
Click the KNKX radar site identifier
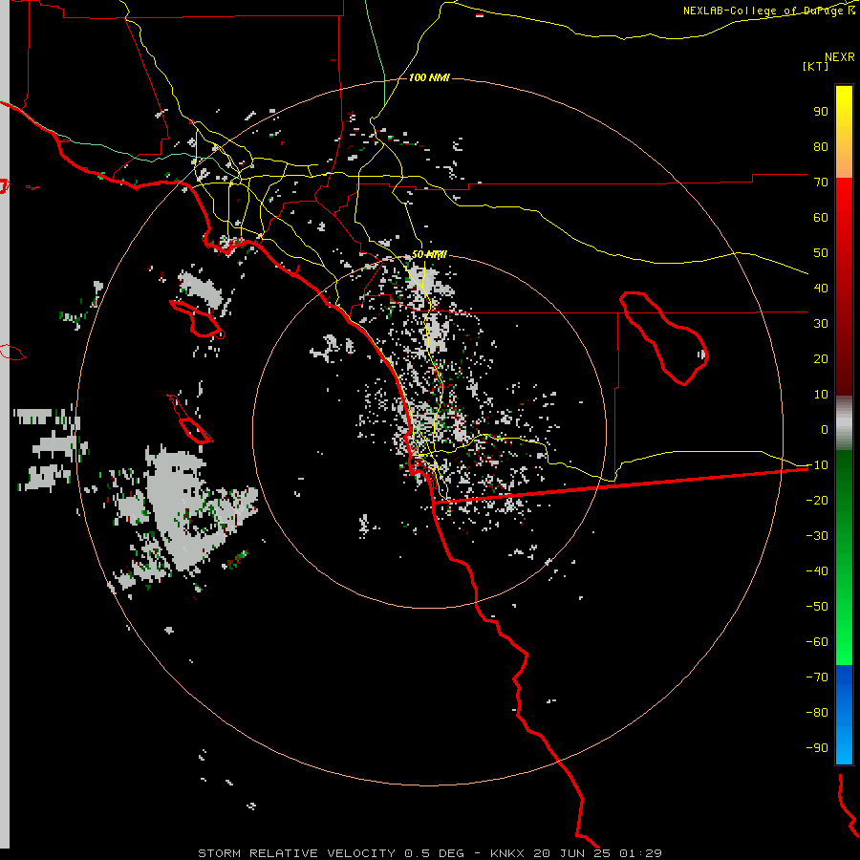pyautogui.click(x=507, y=853)
